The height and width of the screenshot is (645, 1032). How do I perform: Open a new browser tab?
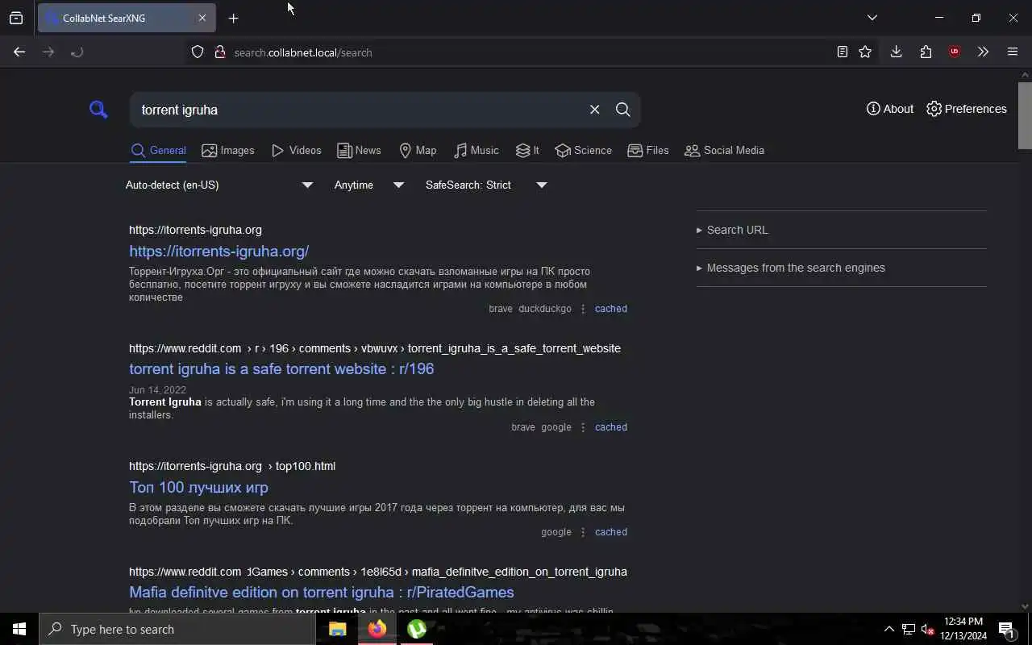[x=233, y=18]
